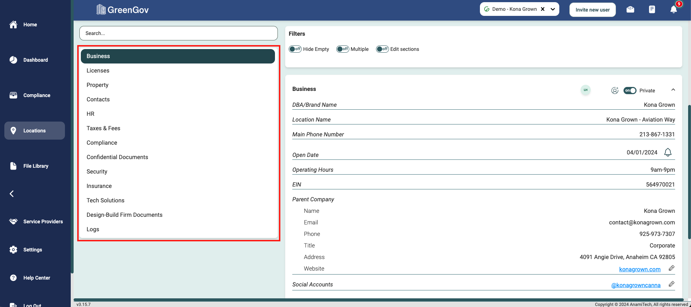Click the Main Phone Number 213-867-1331

(657, 134)
